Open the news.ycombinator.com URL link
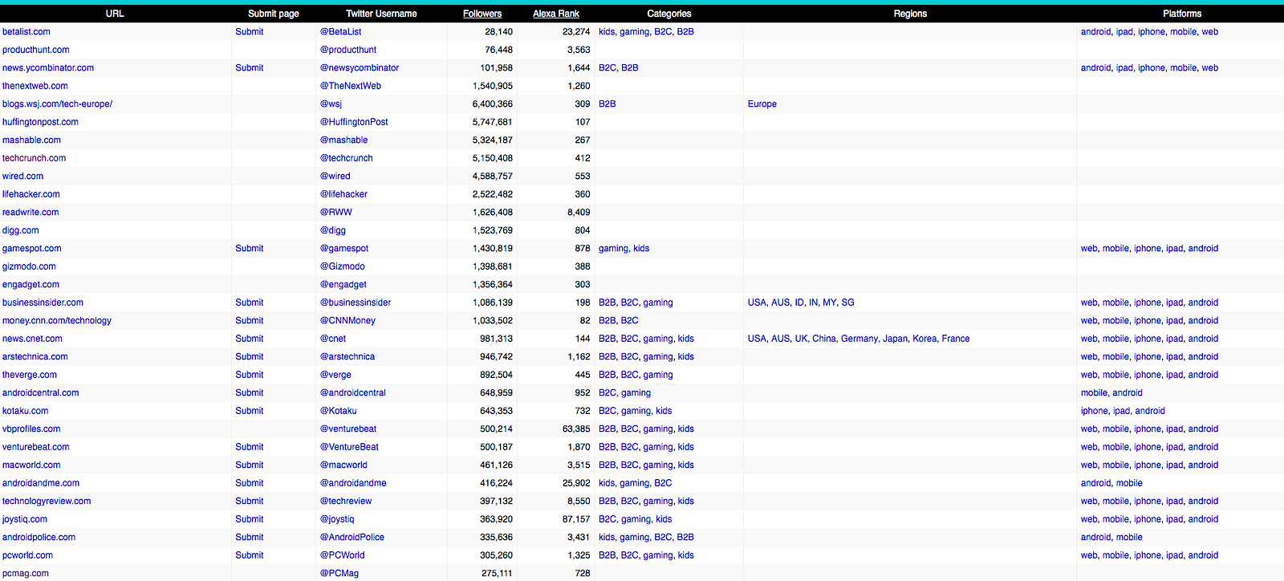 pyautogui.click(x=48, y=68)
